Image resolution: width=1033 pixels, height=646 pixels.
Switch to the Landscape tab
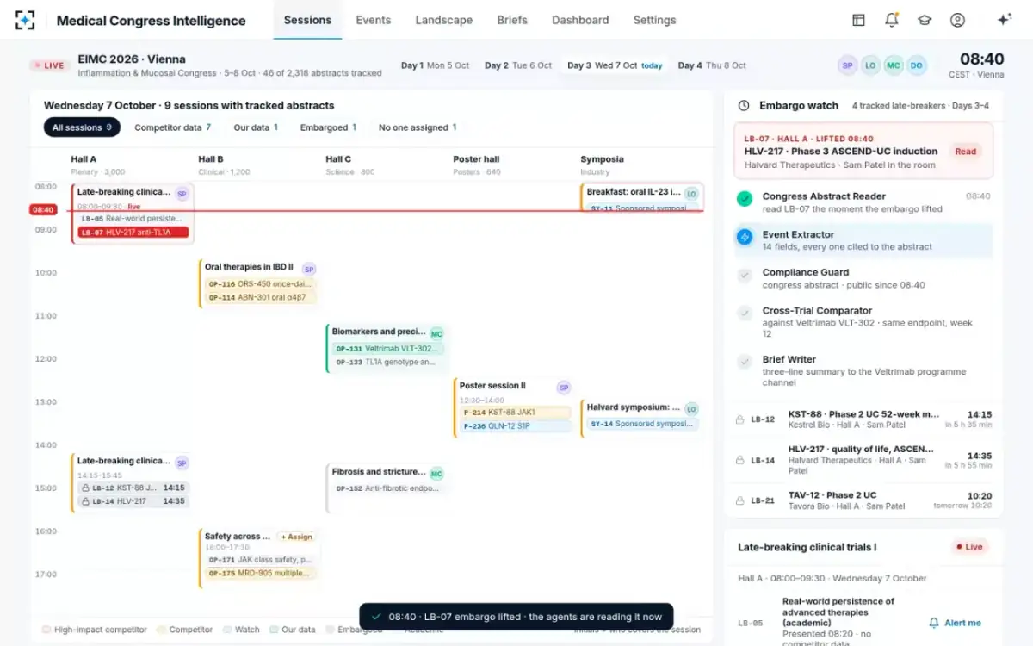[443, 20]
